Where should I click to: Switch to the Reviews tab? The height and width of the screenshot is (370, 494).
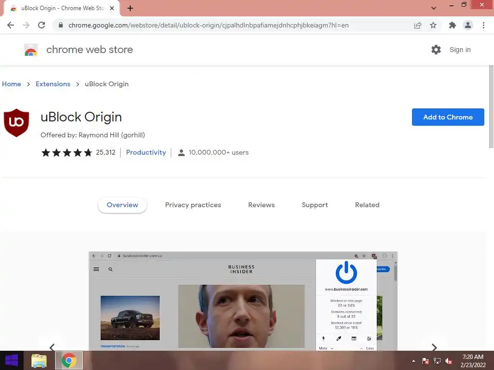pos(261,205)
